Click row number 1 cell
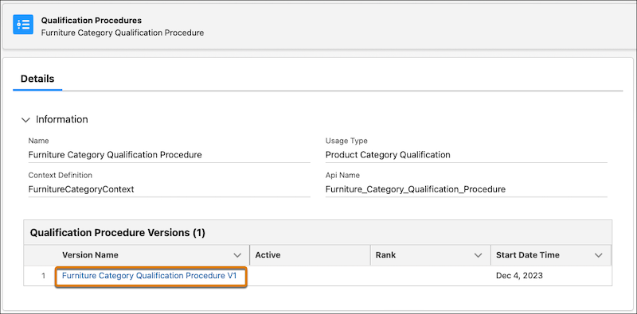Image resolution: width=637 pixels, height=314 pixels. click(44, 276)
